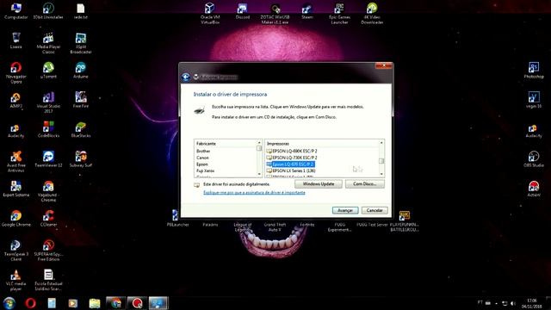Open the driver signature explanation link

coord(254,193)
